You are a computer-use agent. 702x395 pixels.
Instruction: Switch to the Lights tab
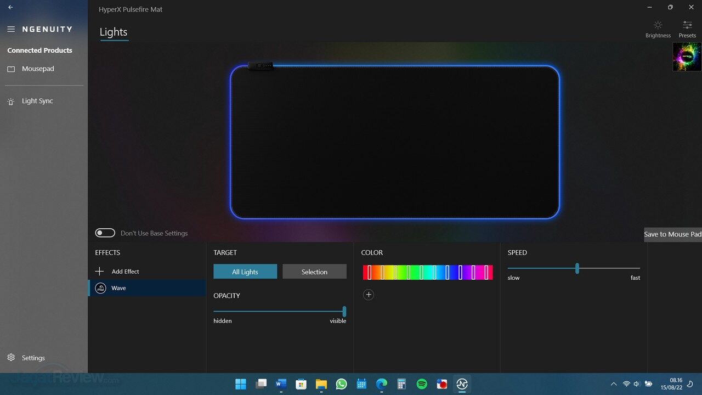point(114,32)
